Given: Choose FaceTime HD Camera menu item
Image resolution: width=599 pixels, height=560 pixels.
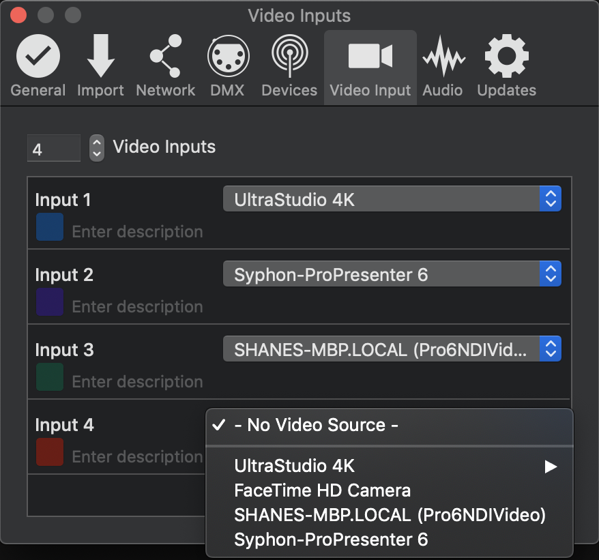Looking at the screenshot, I should [x=390, y=490].
